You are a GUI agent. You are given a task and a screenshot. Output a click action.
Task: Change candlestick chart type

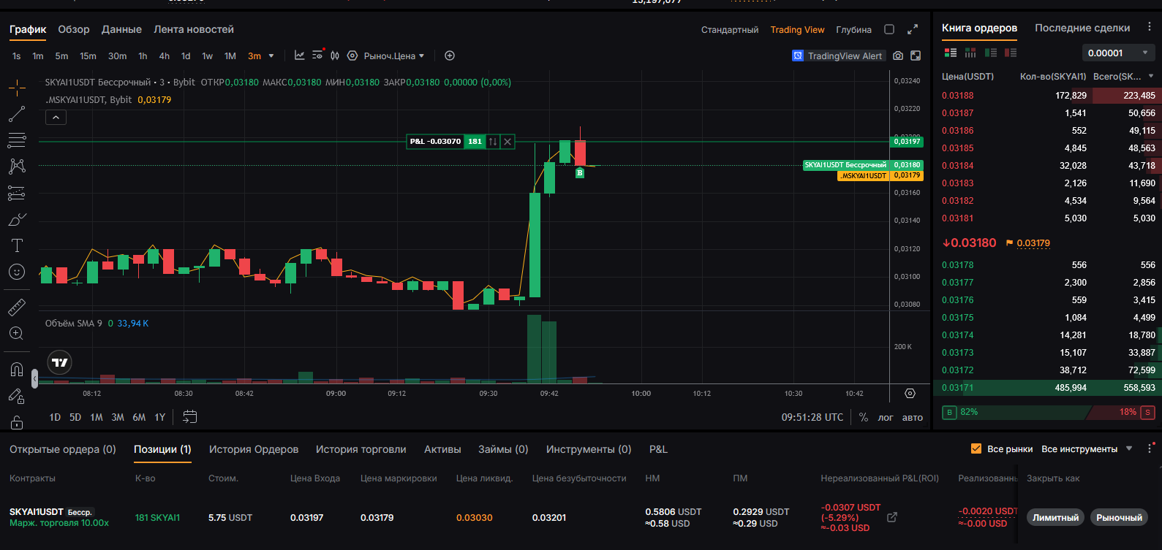pos(335,56)
